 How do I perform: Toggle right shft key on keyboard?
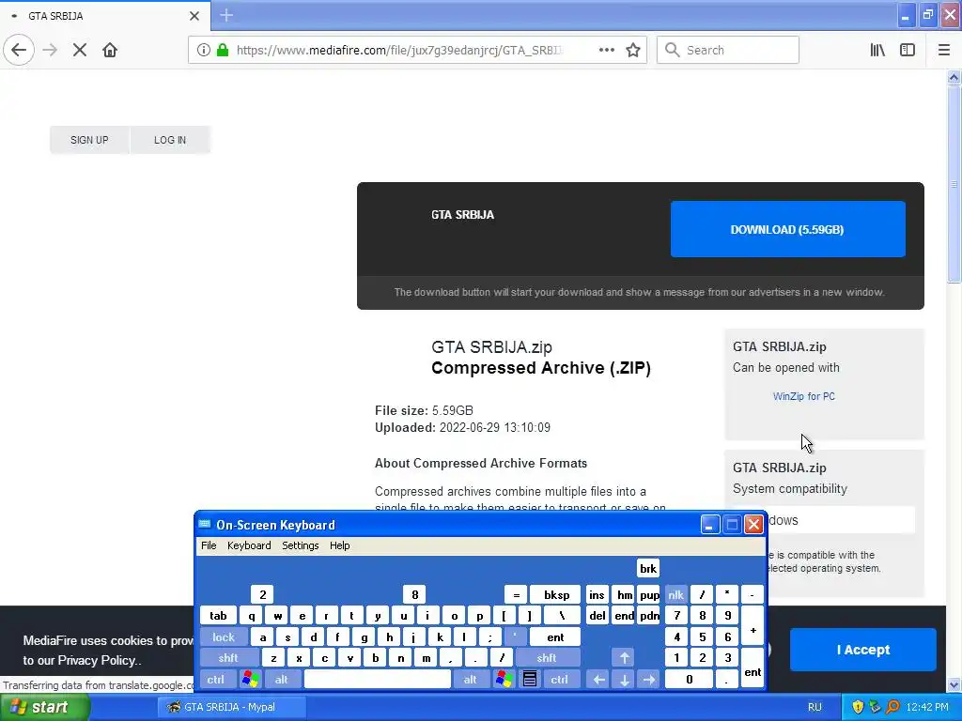(547, 658)
